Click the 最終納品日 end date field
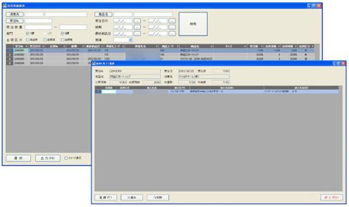 [158, 34]
